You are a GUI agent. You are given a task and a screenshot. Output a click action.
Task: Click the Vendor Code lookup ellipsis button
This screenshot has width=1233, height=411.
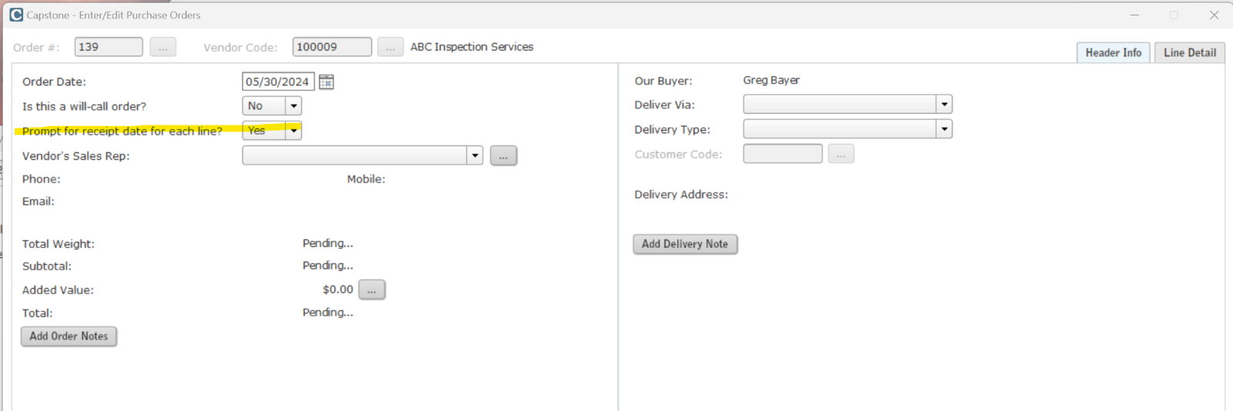(x=390, y=47)
